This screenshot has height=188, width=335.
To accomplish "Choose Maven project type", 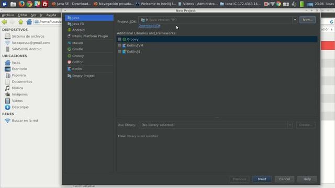I will (89, 43).
